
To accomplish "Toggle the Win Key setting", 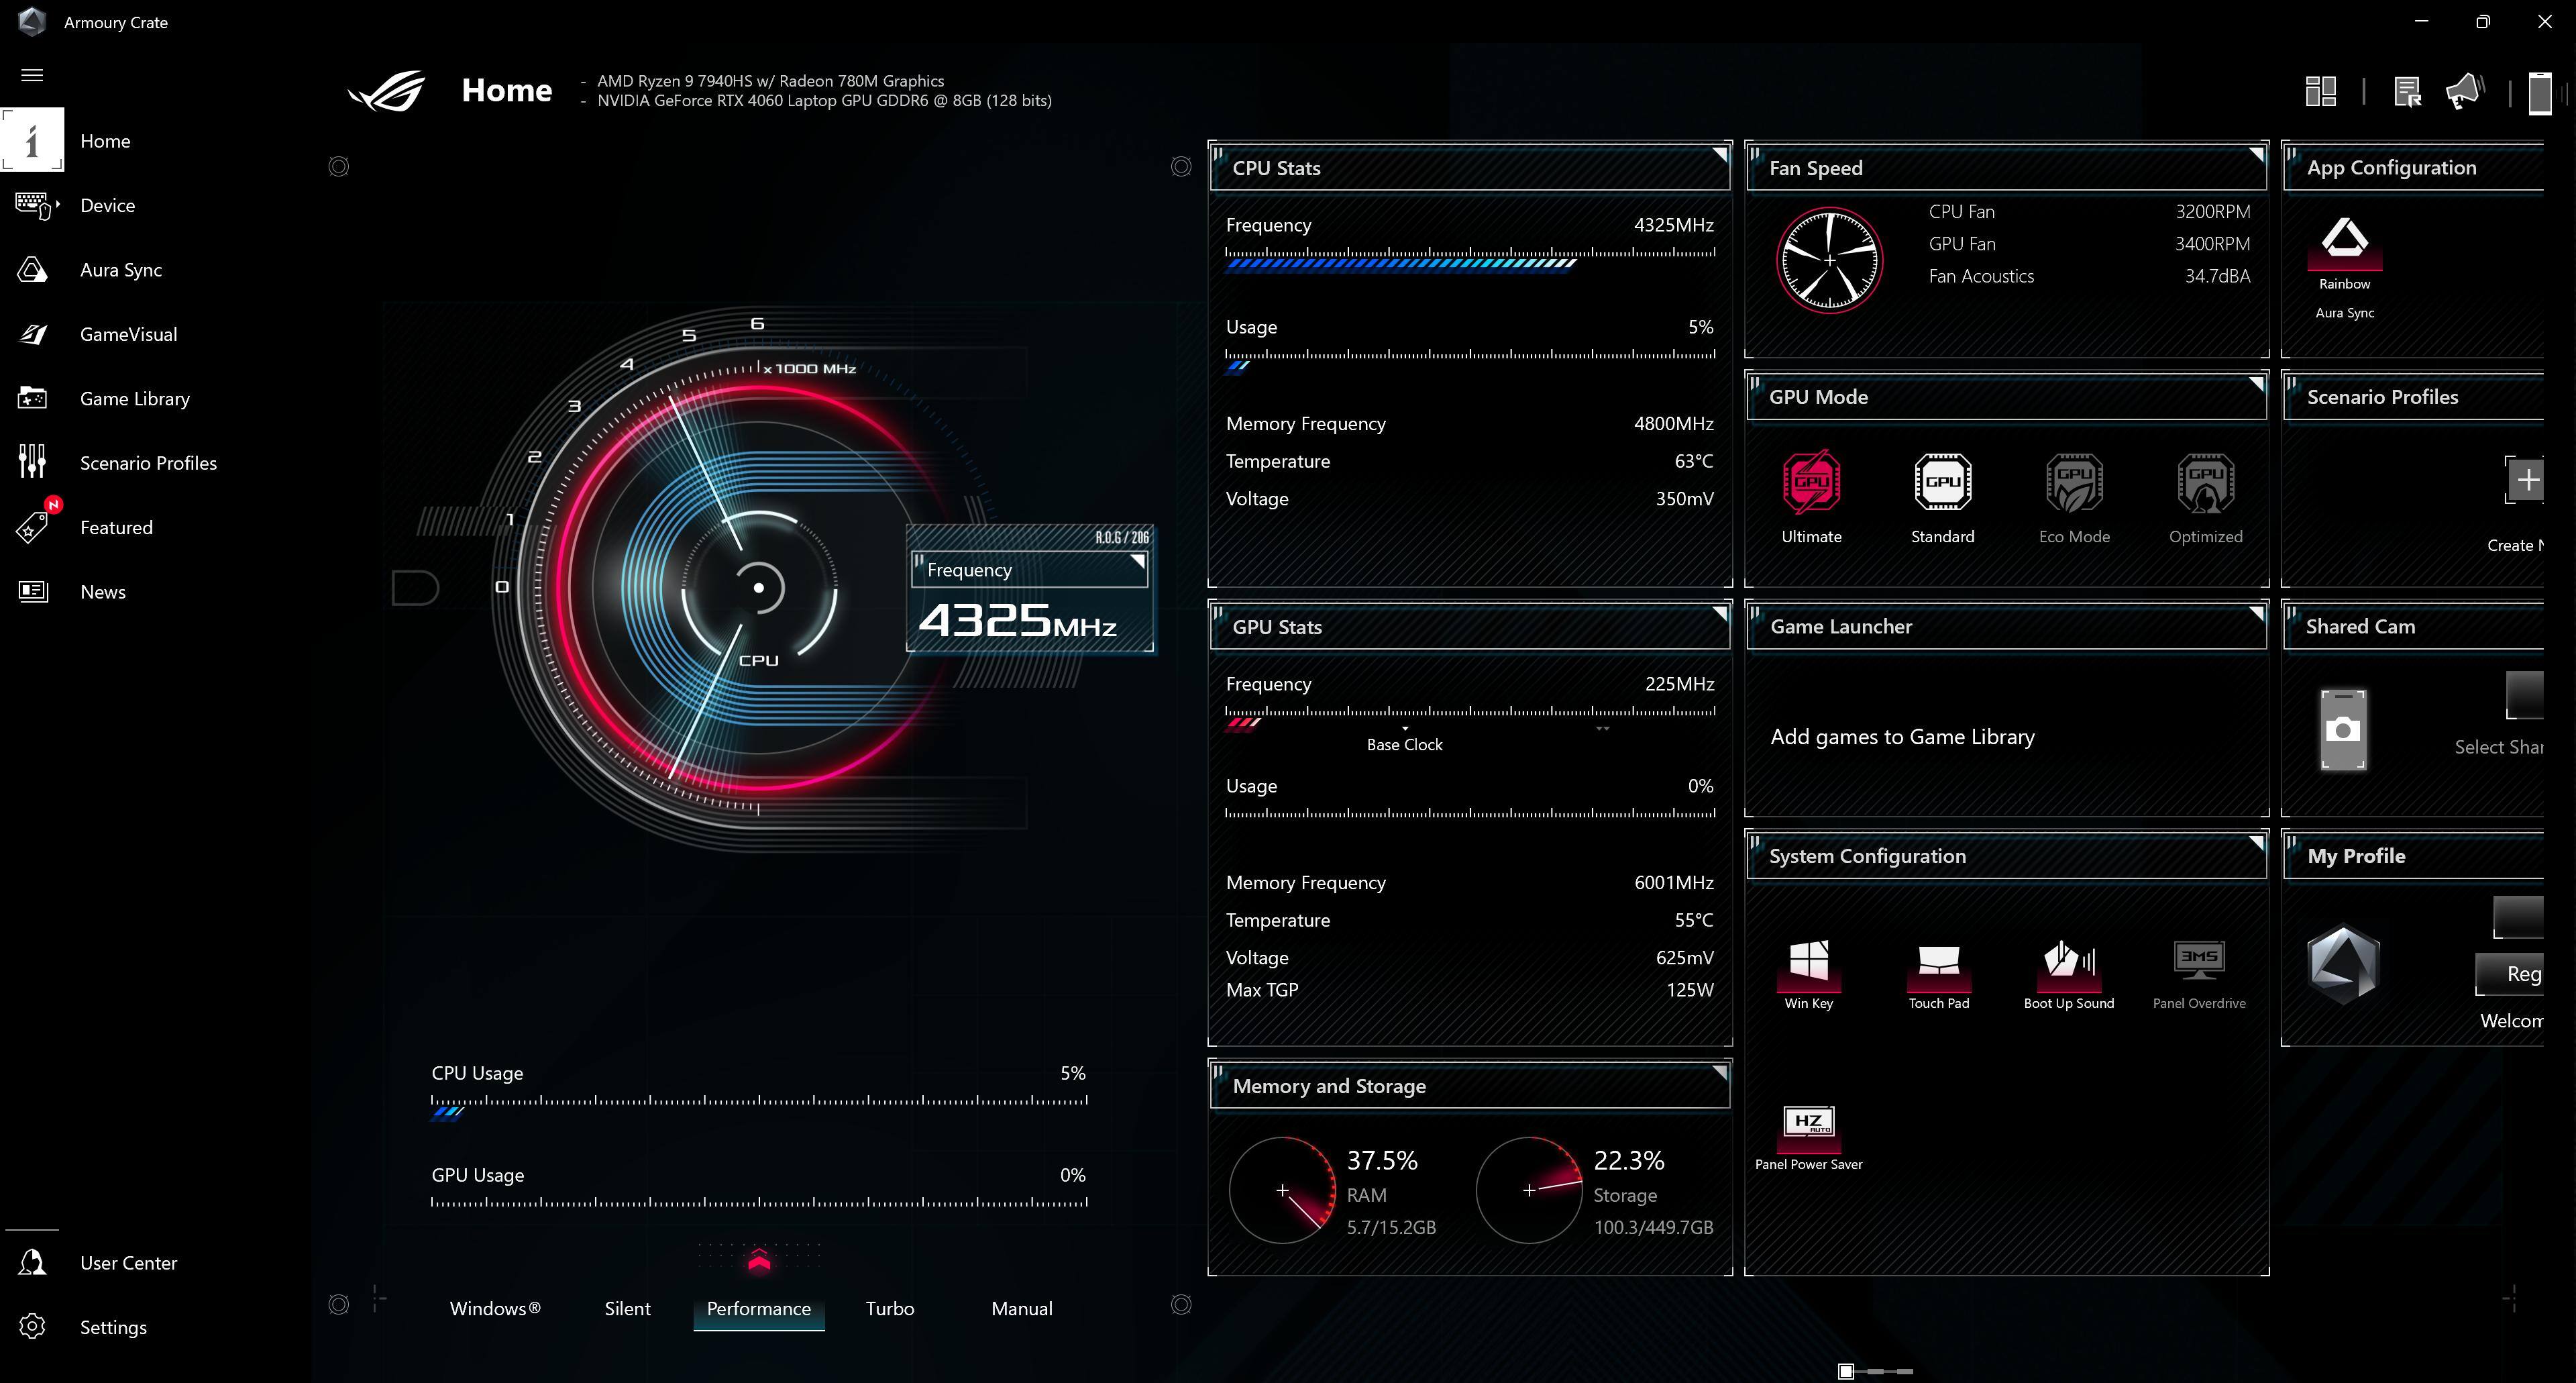I will [1808, 961].
